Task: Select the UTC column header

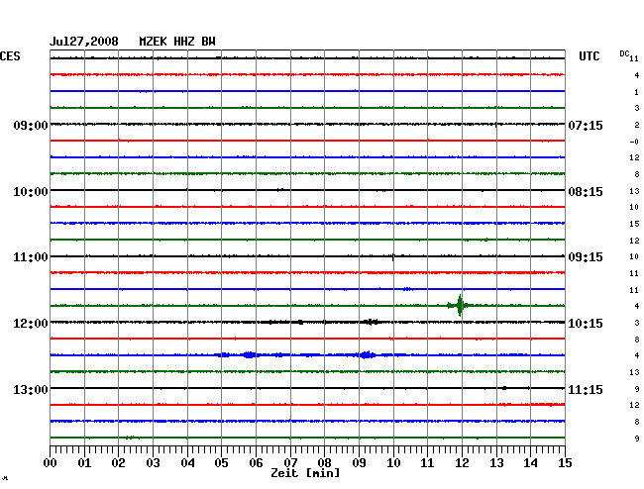Action: (589, 56)
